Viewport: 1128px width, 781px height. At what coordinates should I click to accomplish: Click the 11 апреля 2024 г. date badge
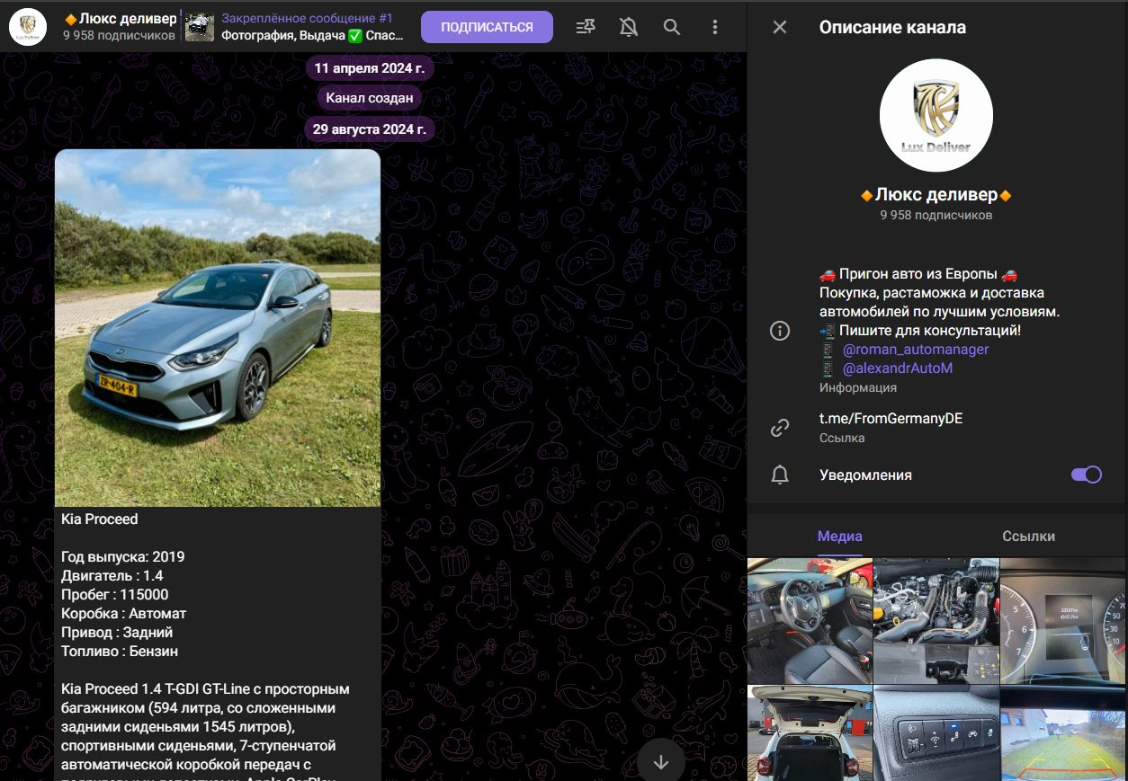coord(370,67)
